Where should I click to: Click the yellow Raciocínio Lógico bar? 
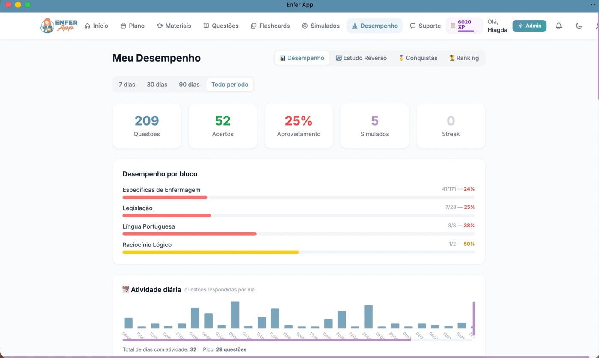click(x=211, y=252)
